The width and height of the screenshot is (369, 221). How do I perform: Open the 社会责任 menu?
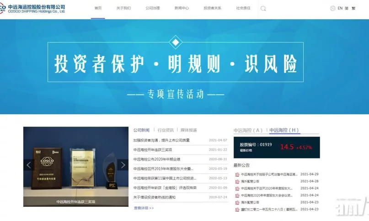(243, 8)
